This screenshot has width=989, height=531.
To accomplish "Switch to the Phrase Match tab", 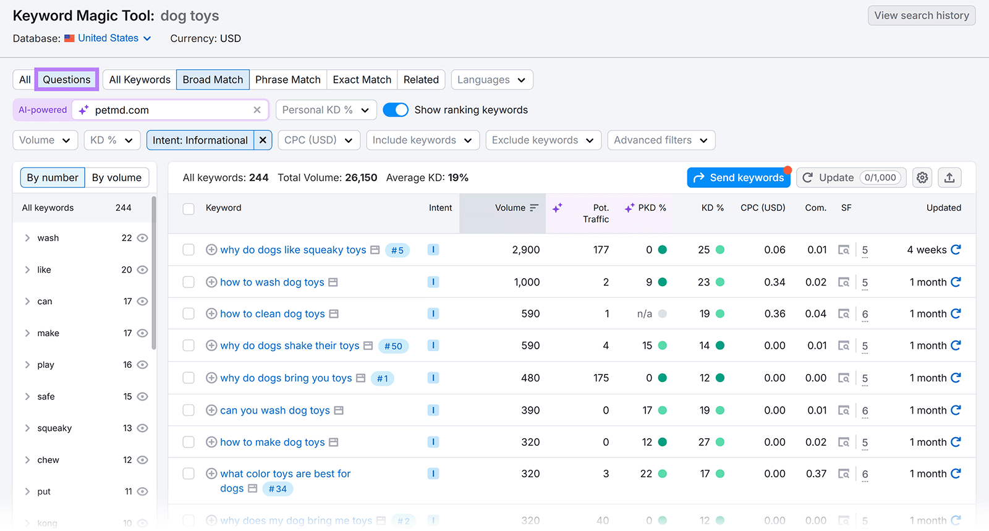I will 287,80.
